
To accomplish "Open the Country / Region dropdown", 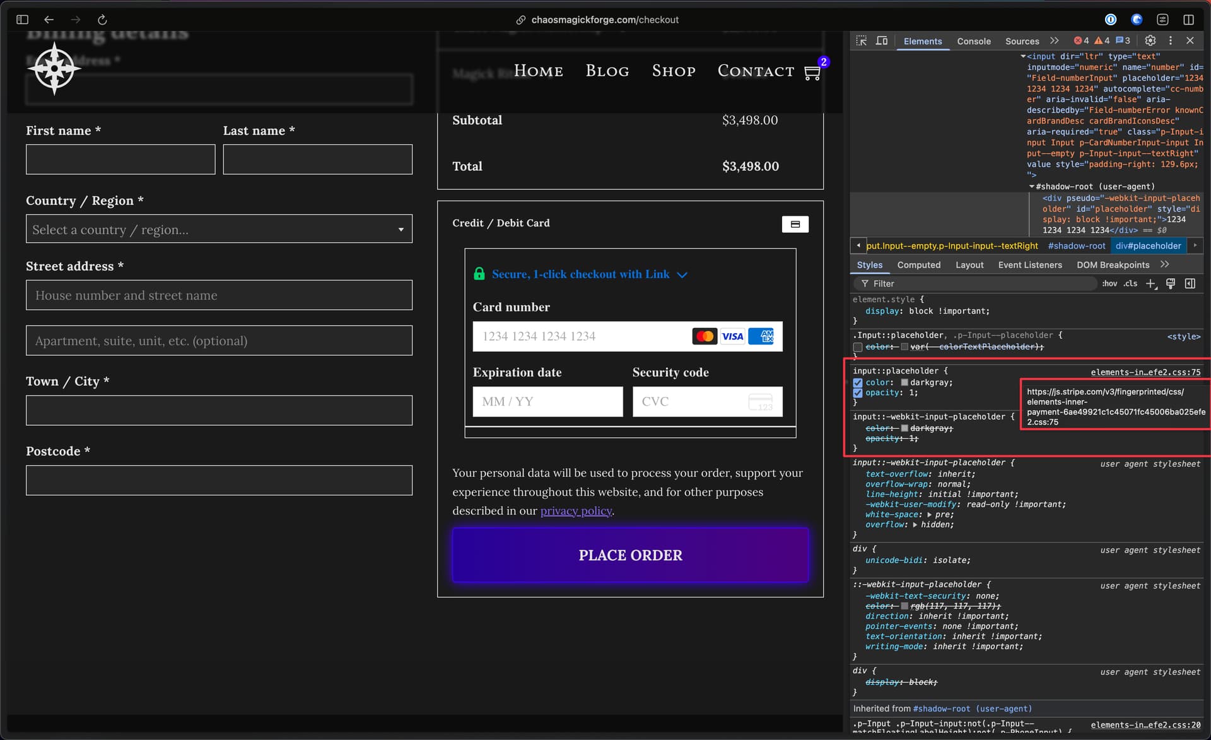I will tap(219, 229).
